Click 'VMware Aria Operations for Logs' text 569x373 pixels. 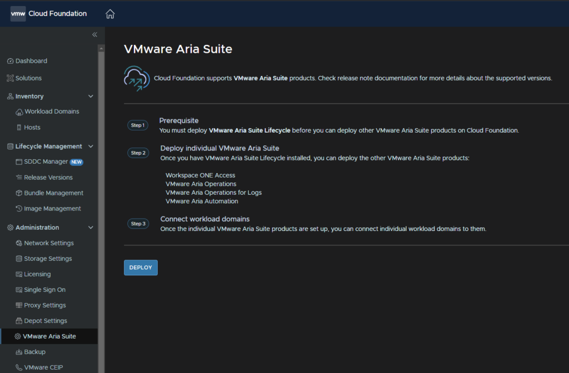tap(214, 193)
